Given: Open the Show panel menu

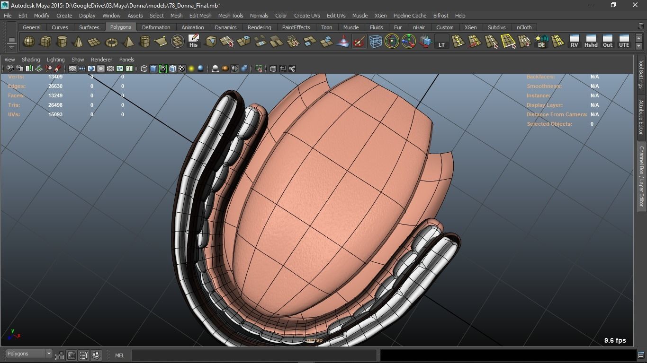Looking at the screenshot, I should pos(78,60).
